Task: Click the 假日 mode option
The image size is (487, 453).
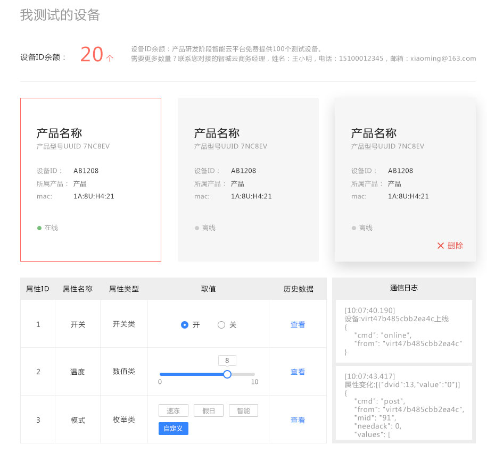Action: (208, 410)
